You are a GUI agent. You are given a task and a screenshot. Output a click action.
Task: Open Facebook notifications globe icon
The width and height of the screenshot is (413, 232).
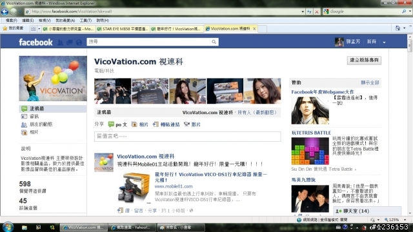pyautogui.click(x=79, y=43)
